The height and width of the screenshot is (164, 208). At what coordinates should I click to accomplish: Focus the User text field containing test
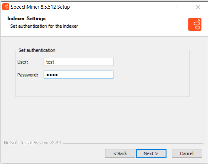click(79, 62)
